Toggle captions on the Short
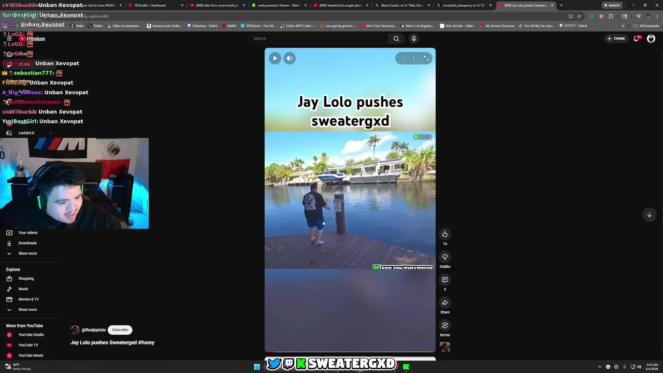Screen dimensions: 663x373 pyautogui.click(x=401, y=59)
